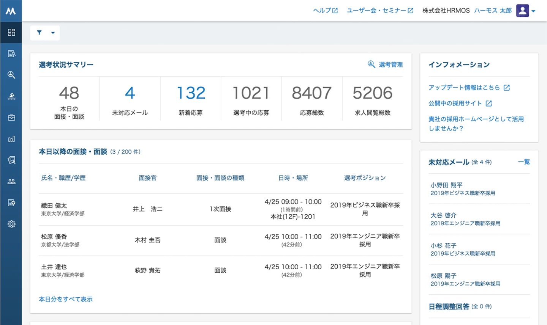
Task: Open the ユーザー会・セミナー link
Action: 376,11
